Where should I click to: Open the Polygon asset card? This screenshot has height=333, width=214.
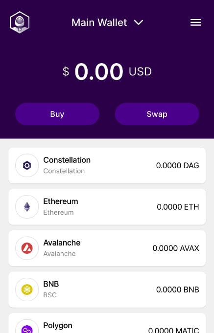click(x=107, y=323)
